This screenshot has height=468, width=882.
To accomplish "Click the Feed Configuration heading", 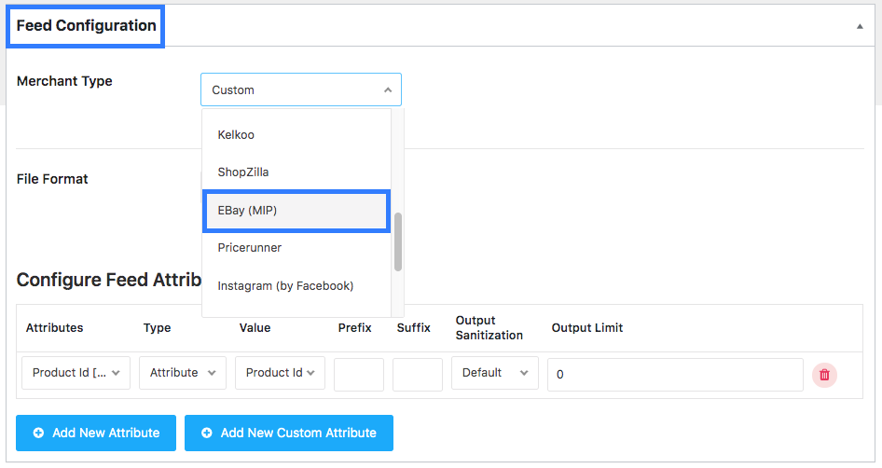I will [x=86, y=26].
